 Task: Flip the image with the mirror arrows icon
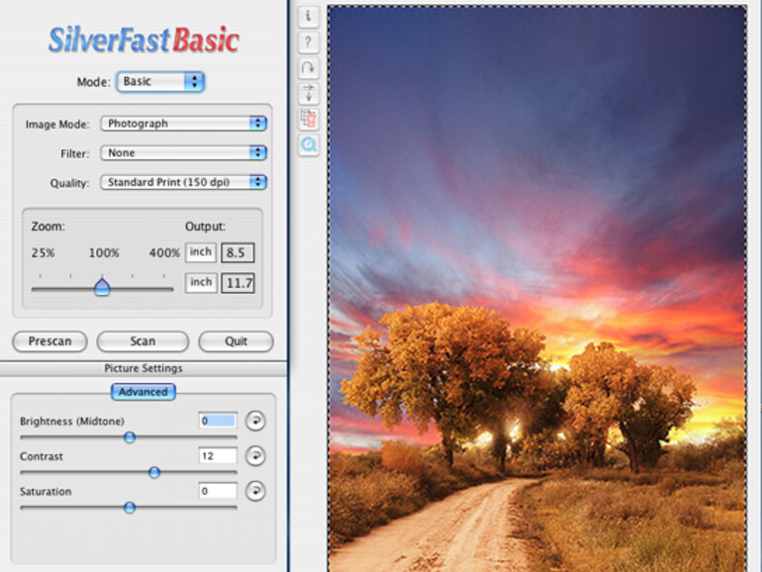coord(308,93)
